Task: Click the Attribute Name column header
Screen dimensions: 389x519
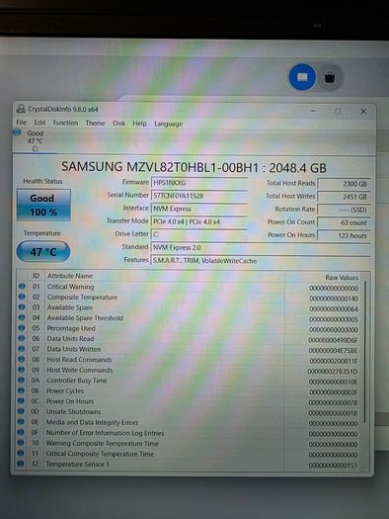Action: click(x=70, y=276)
